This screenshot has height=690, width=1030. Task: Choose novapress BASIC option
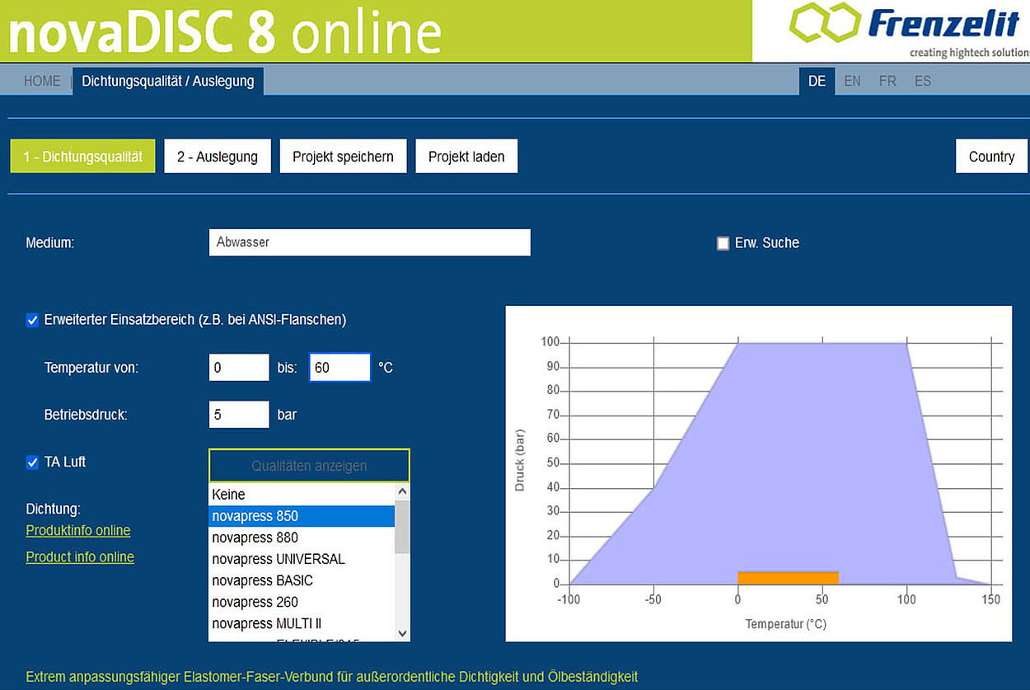tap(302, 580)
